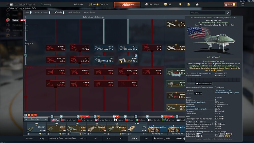Select the F-104 aircraft group
The image size is (254, 143).
(x=56, y=84)
